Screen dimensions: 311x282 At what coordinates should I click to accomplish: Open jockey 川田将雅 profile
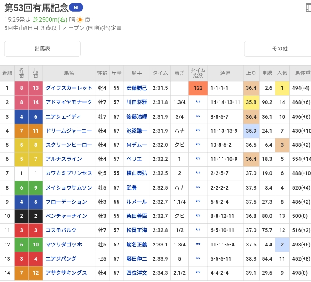coord(136,102)
